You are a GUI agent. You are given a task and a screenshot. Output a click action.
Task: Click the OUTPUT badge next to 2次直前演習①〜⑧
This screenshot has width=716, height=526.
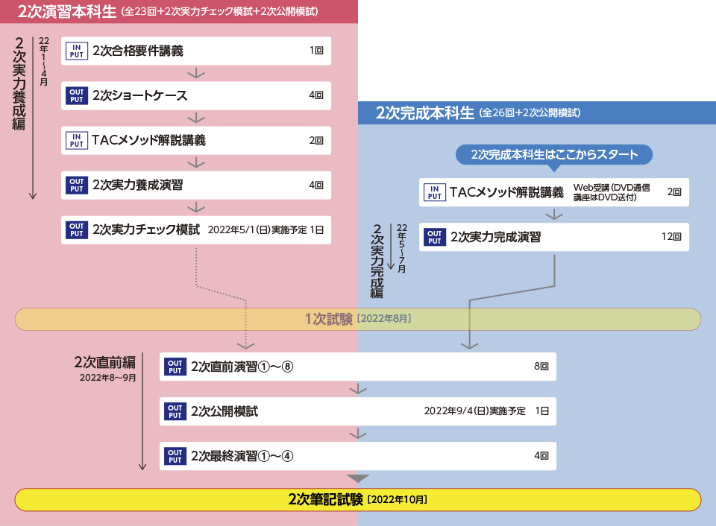pos(175,367)
